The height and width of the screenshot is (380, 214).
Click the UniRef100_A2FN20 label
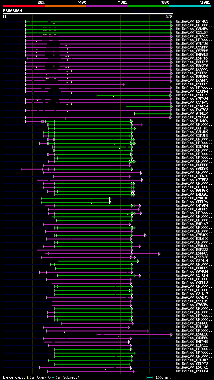(x=192, y=176)
